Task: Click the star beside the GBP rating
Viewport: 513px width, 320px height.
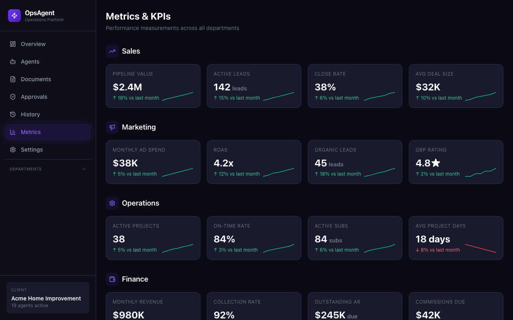Action: (436, 162)
